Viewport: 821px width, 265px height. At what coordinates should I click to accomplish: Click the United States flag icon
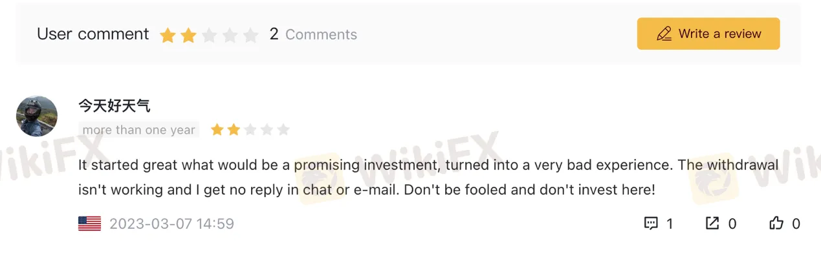[89, 224]
